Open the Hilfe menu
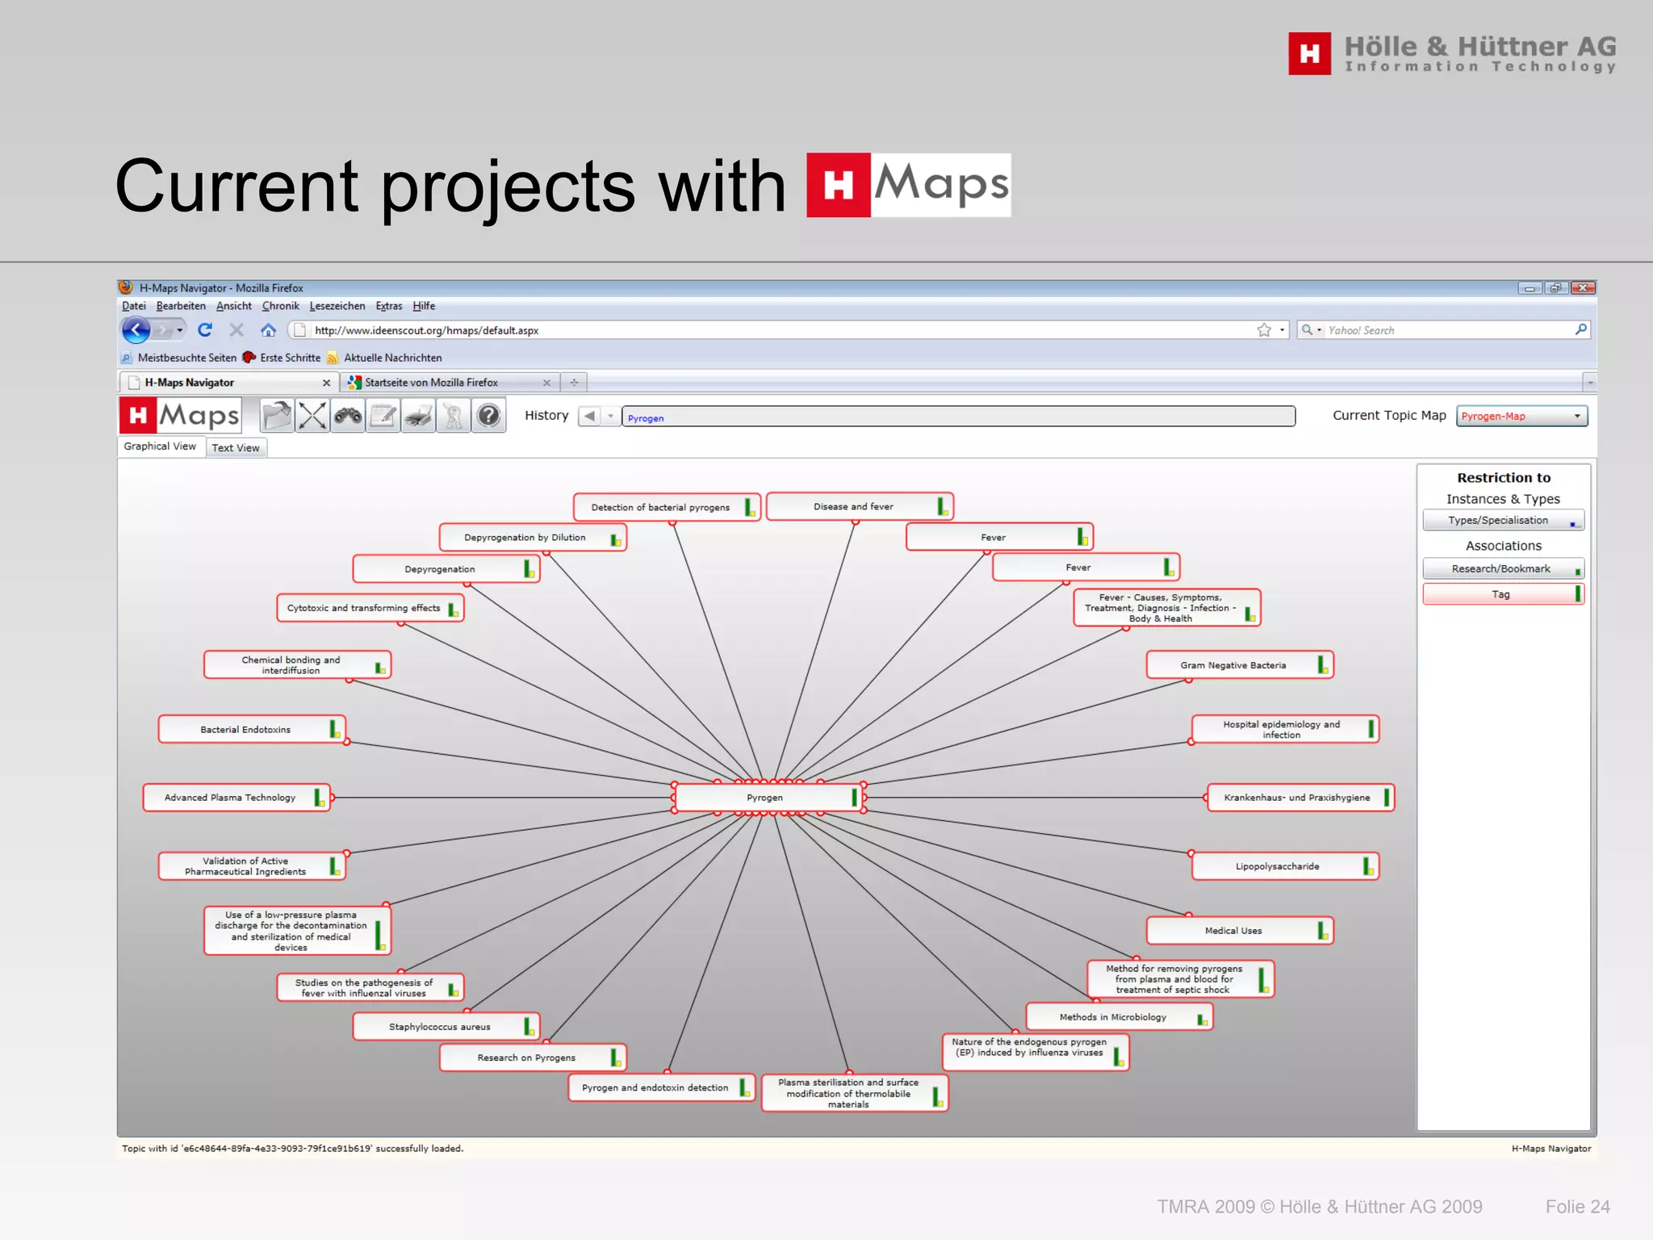 click(424, 306)
